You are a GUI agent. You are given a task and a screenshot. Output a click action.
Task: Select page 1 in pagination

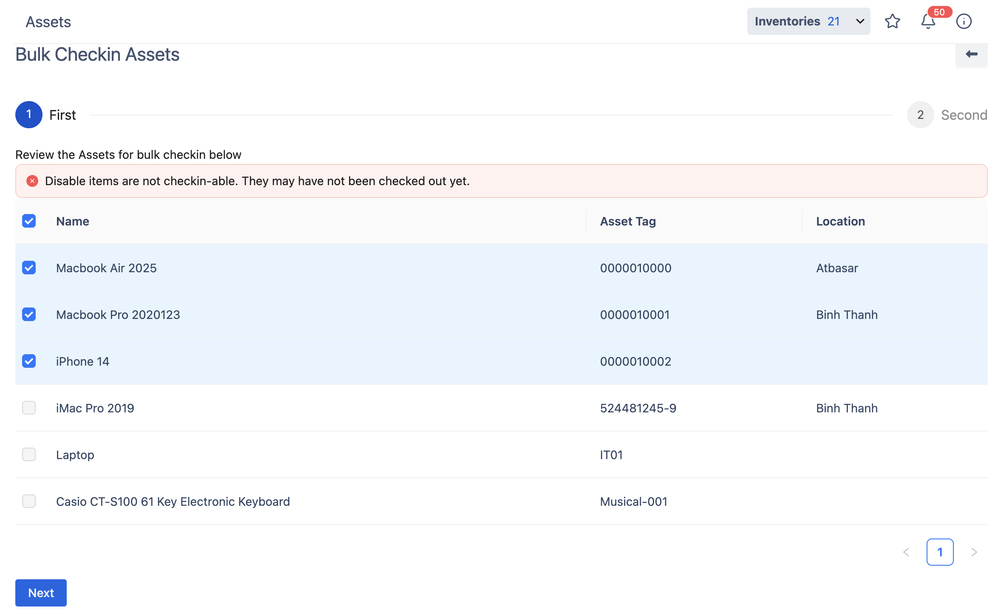point(940,552)
